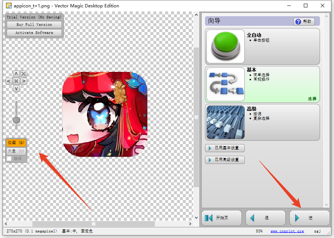Click the Buy Full Version button

click(34, 25)
